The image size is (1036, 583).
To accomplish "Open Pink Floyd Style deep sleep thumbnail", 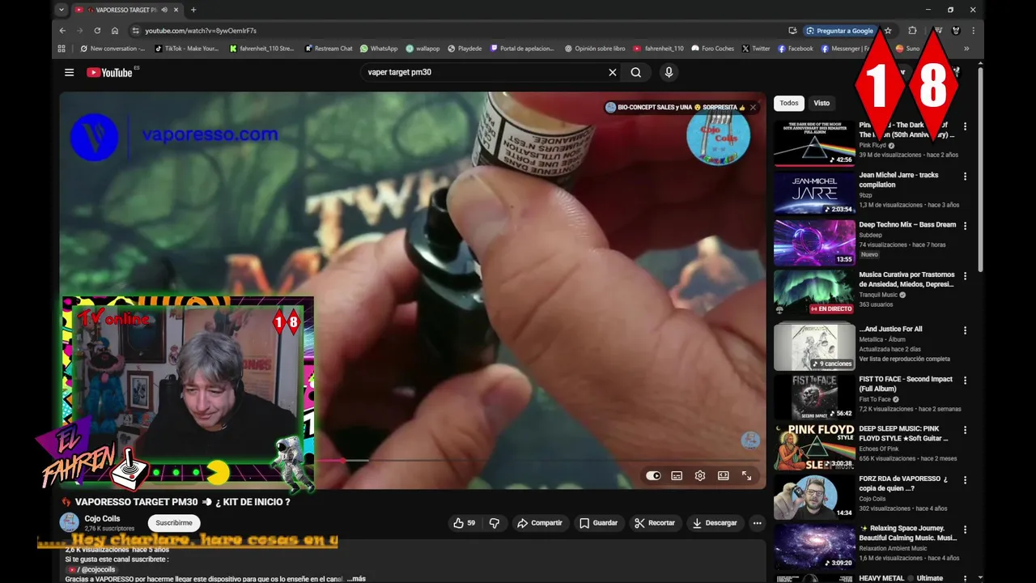I will 814,447.
